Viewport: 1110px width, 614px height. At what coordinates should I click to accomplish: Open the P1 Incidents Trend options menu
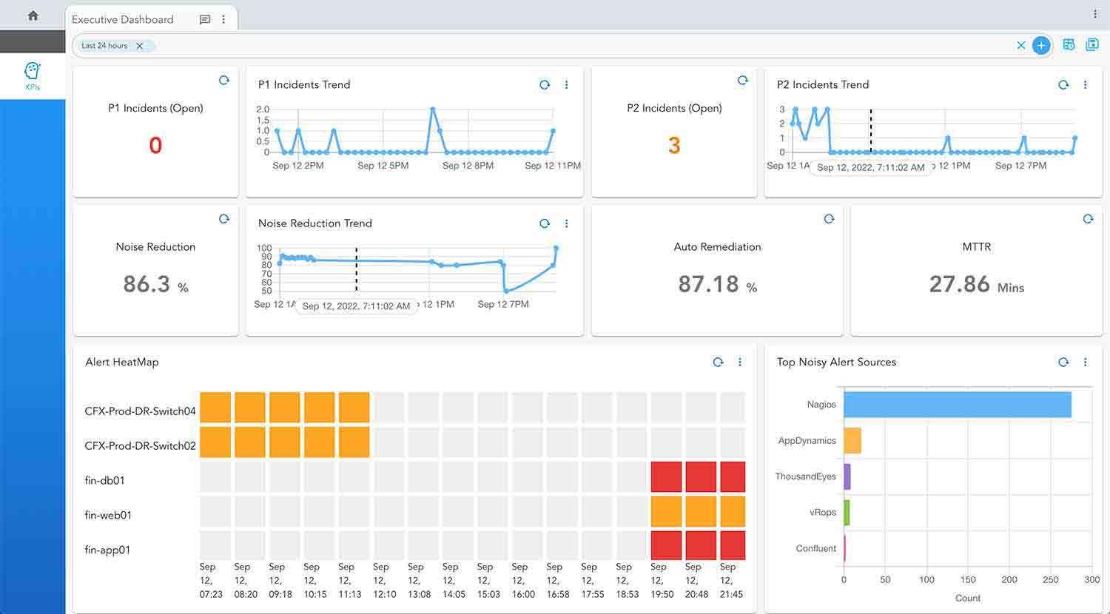click(567, 84)
